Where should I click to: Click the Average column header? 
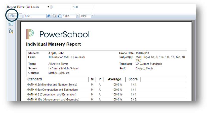(114, 79)
